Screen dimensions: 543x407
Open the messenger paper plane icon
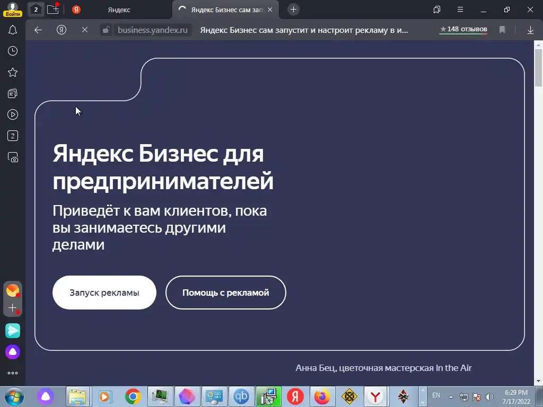click(x=13, y=331)
